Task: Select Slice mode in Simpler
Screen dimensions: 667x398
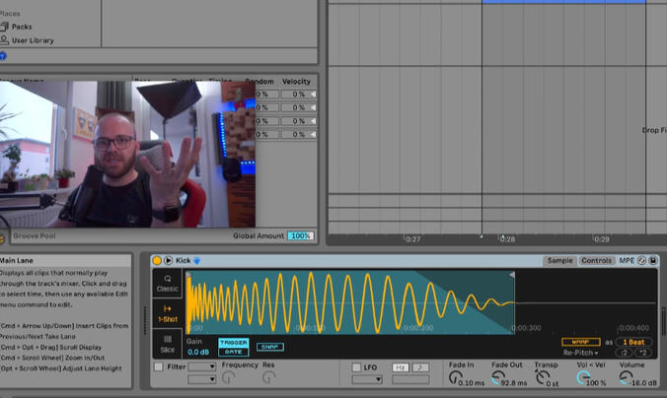Action: [168, 341]
